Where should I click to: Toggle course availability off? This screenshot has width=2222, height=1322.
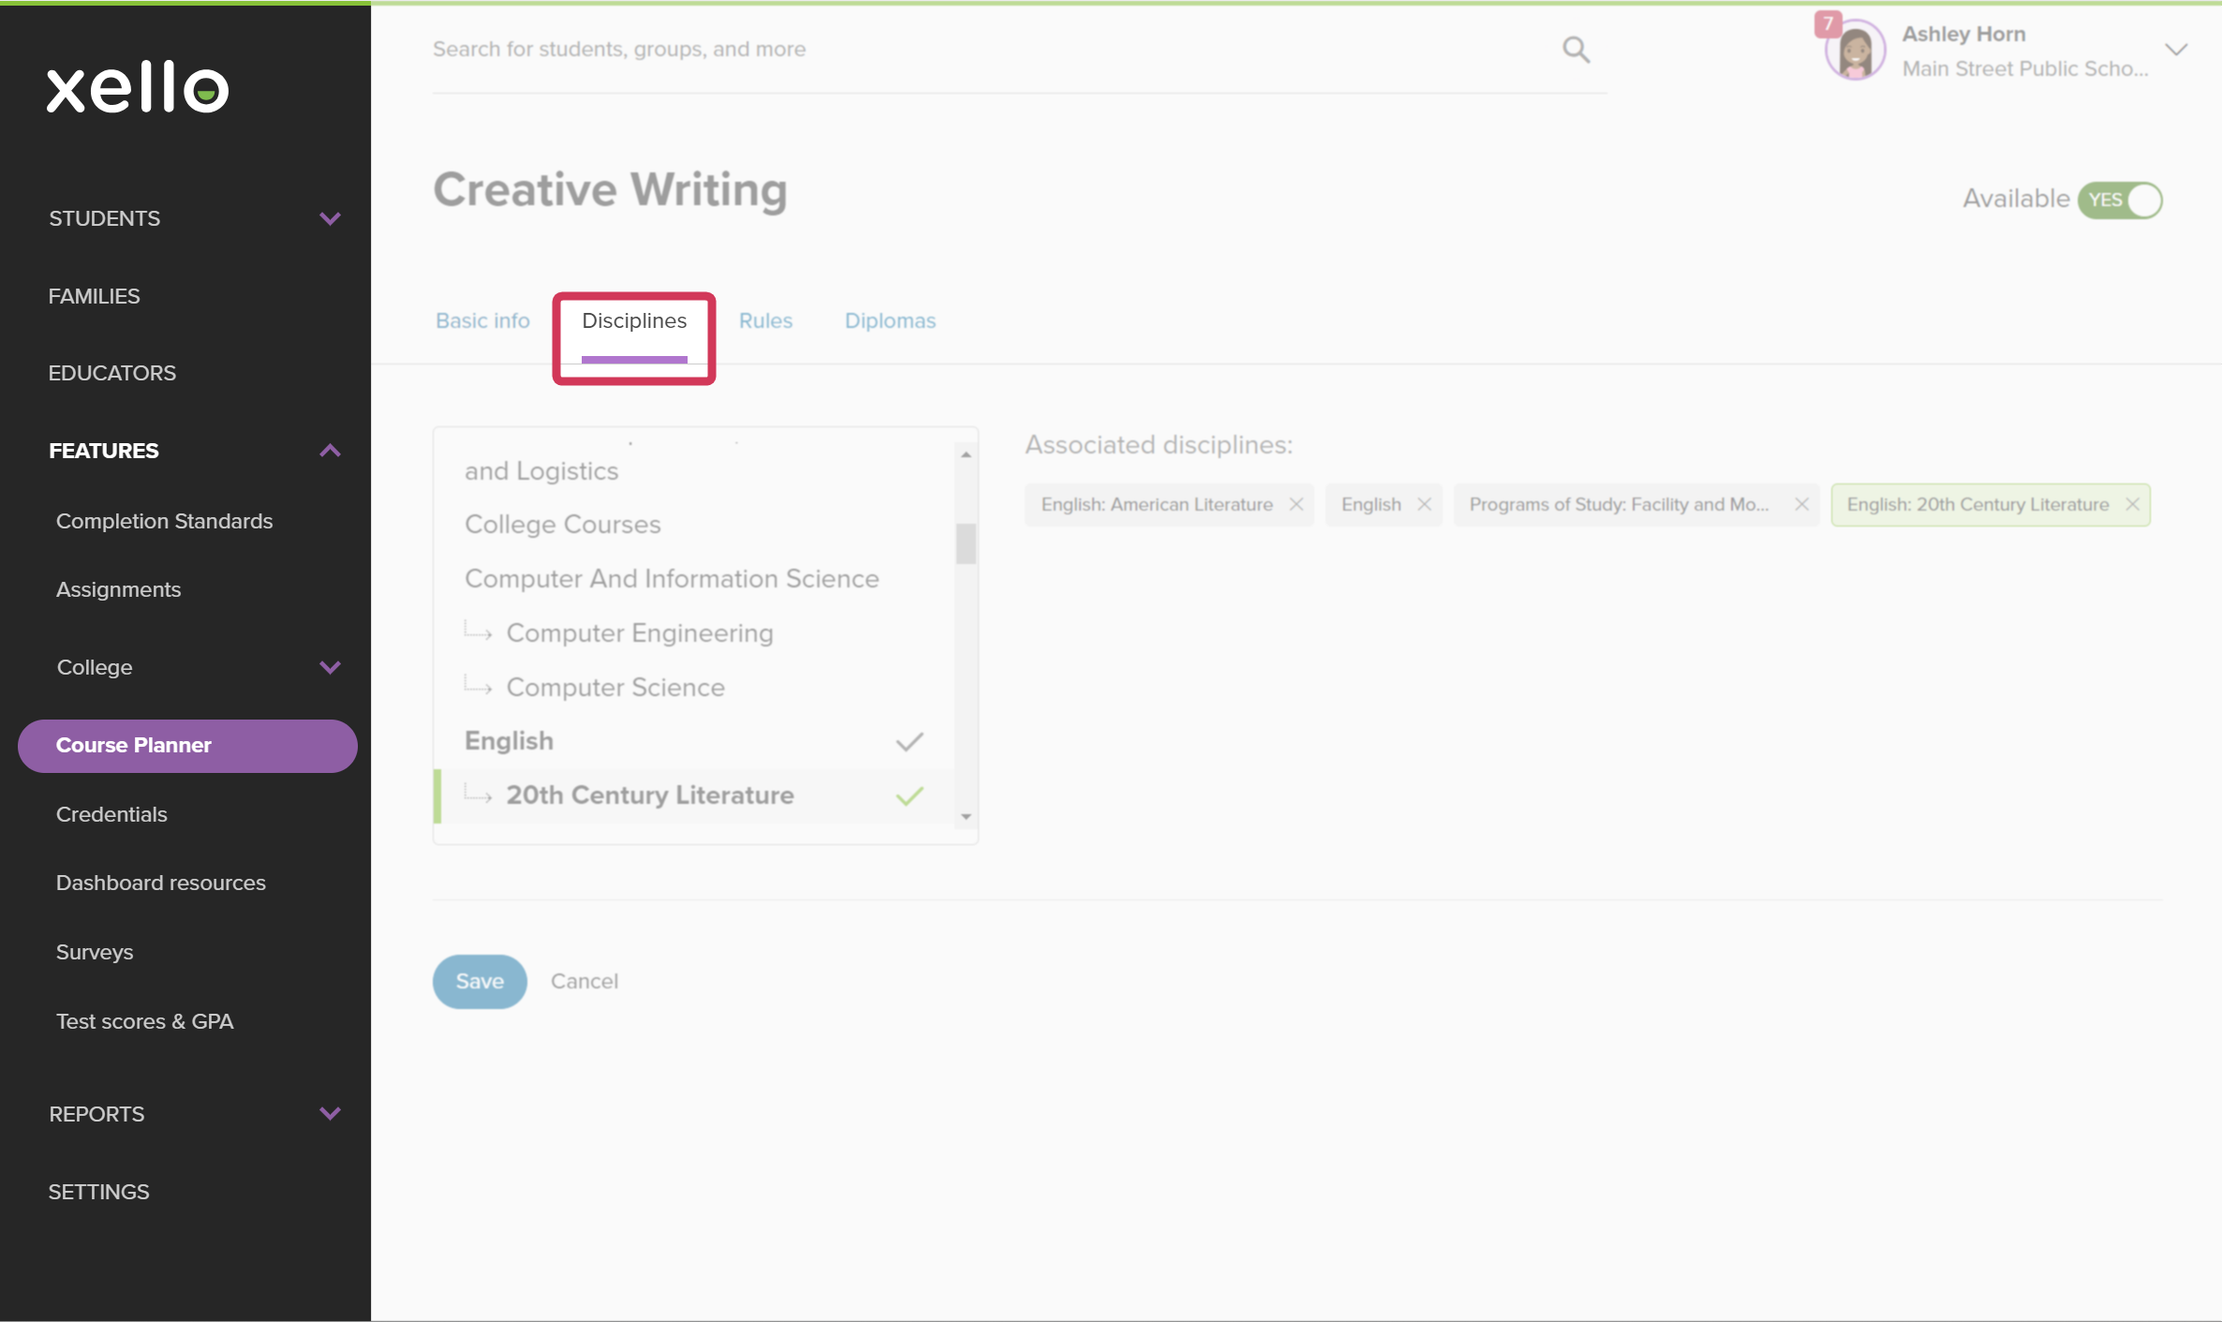click(2120, 200)
